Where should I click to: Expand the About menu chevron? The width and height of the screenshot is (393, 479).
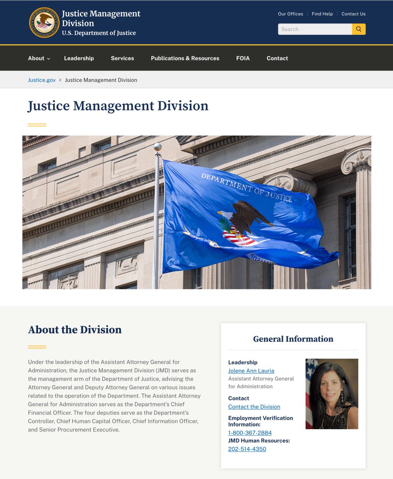[49, 59]
